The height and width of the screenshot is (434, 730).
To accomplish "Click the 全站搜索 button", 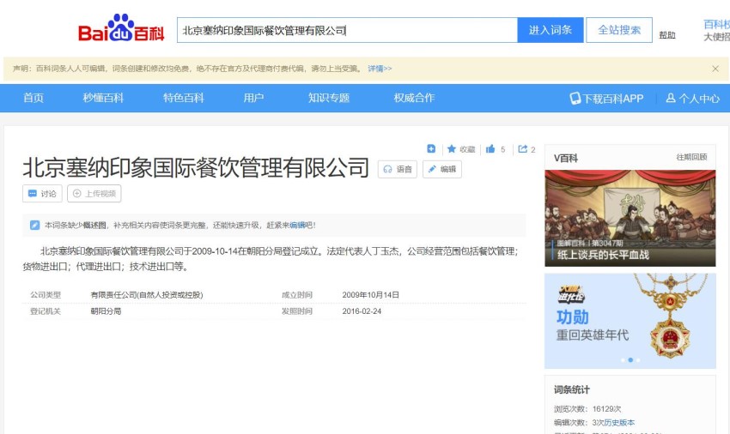I will (x=618, y=30).
